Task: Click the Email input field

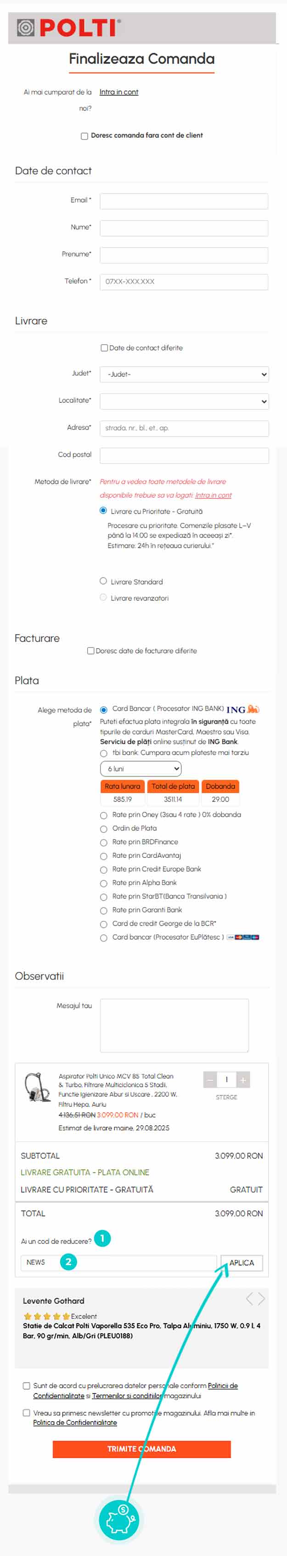Action: pos(184,201)
